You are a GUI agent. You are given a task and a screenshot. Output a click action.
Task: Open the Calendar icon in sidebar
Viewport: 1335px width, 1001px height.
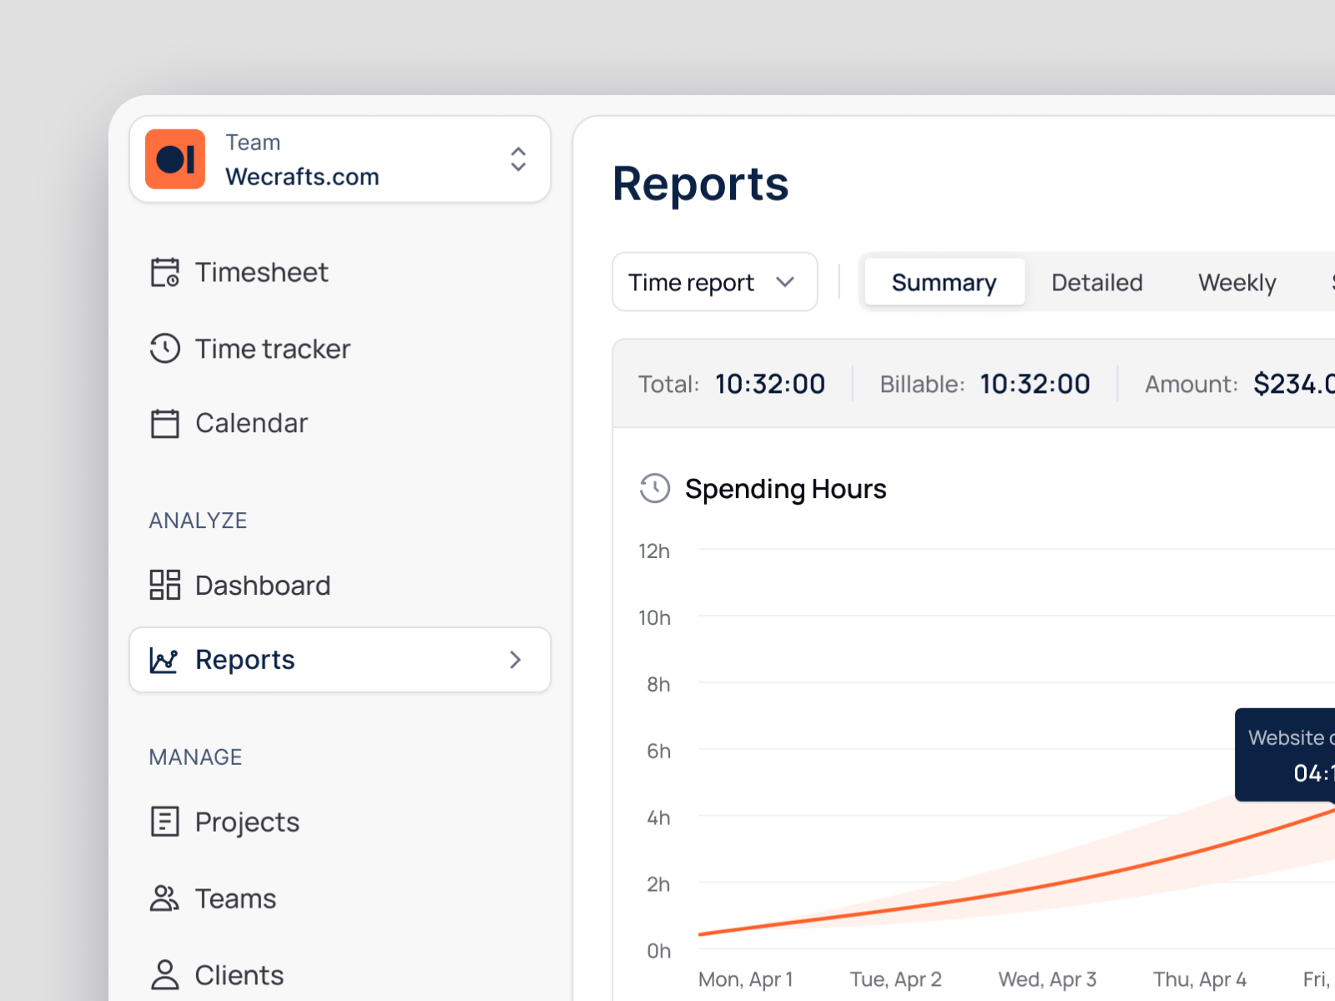(x=164, y=422)
